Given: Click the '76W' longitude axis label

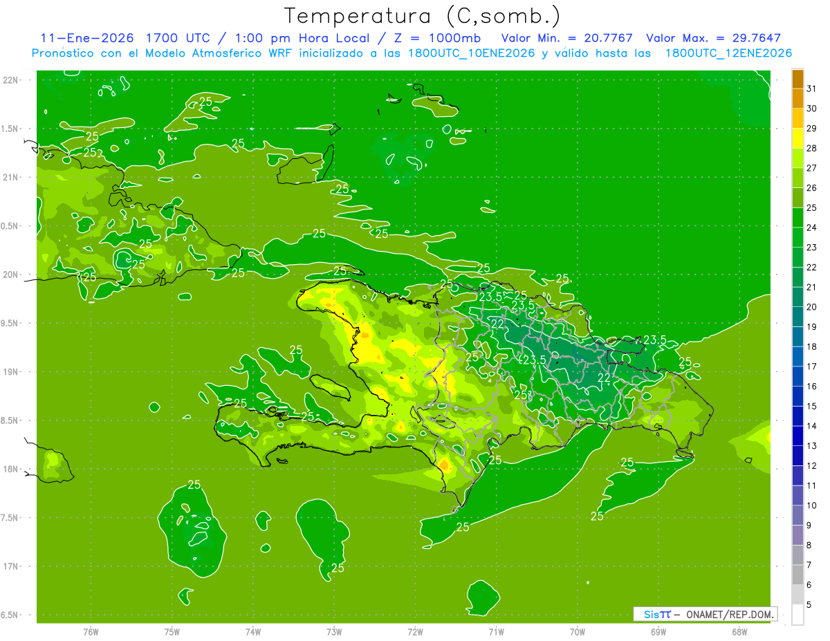Looking at the screenshot, I should click(x=91, y=631).
